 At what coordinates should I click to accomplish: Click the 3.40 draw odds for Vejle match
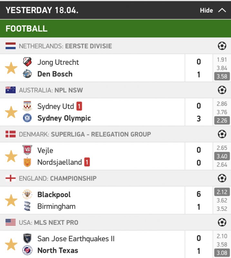click(222, 156)
